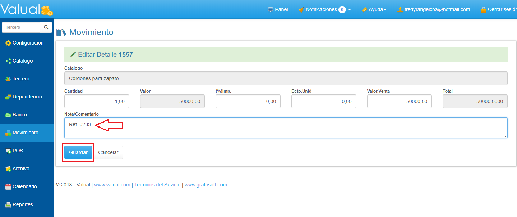Click into the Nota/Comentario text area
This screenshot has width=517, height=217.
286,128
